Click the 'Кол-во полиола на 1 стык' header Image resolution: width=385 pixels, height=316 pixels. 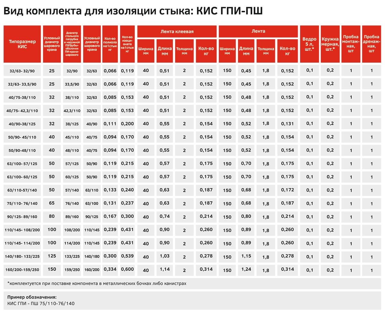click(110, 44)
